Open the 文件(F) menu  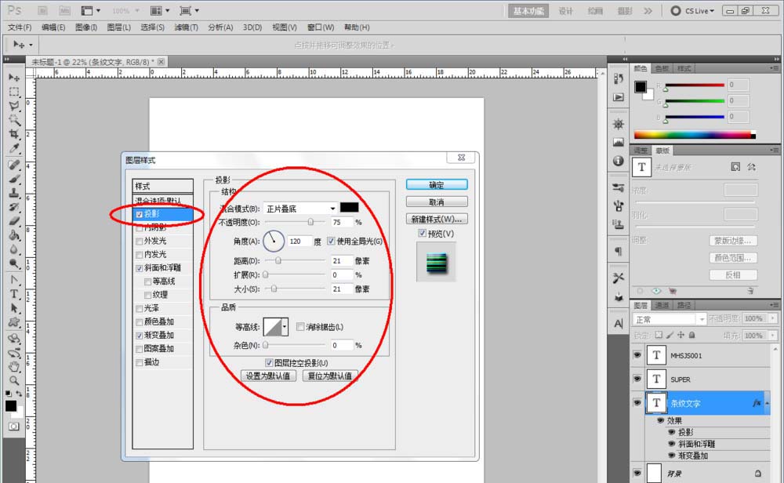tap(20, 27)
